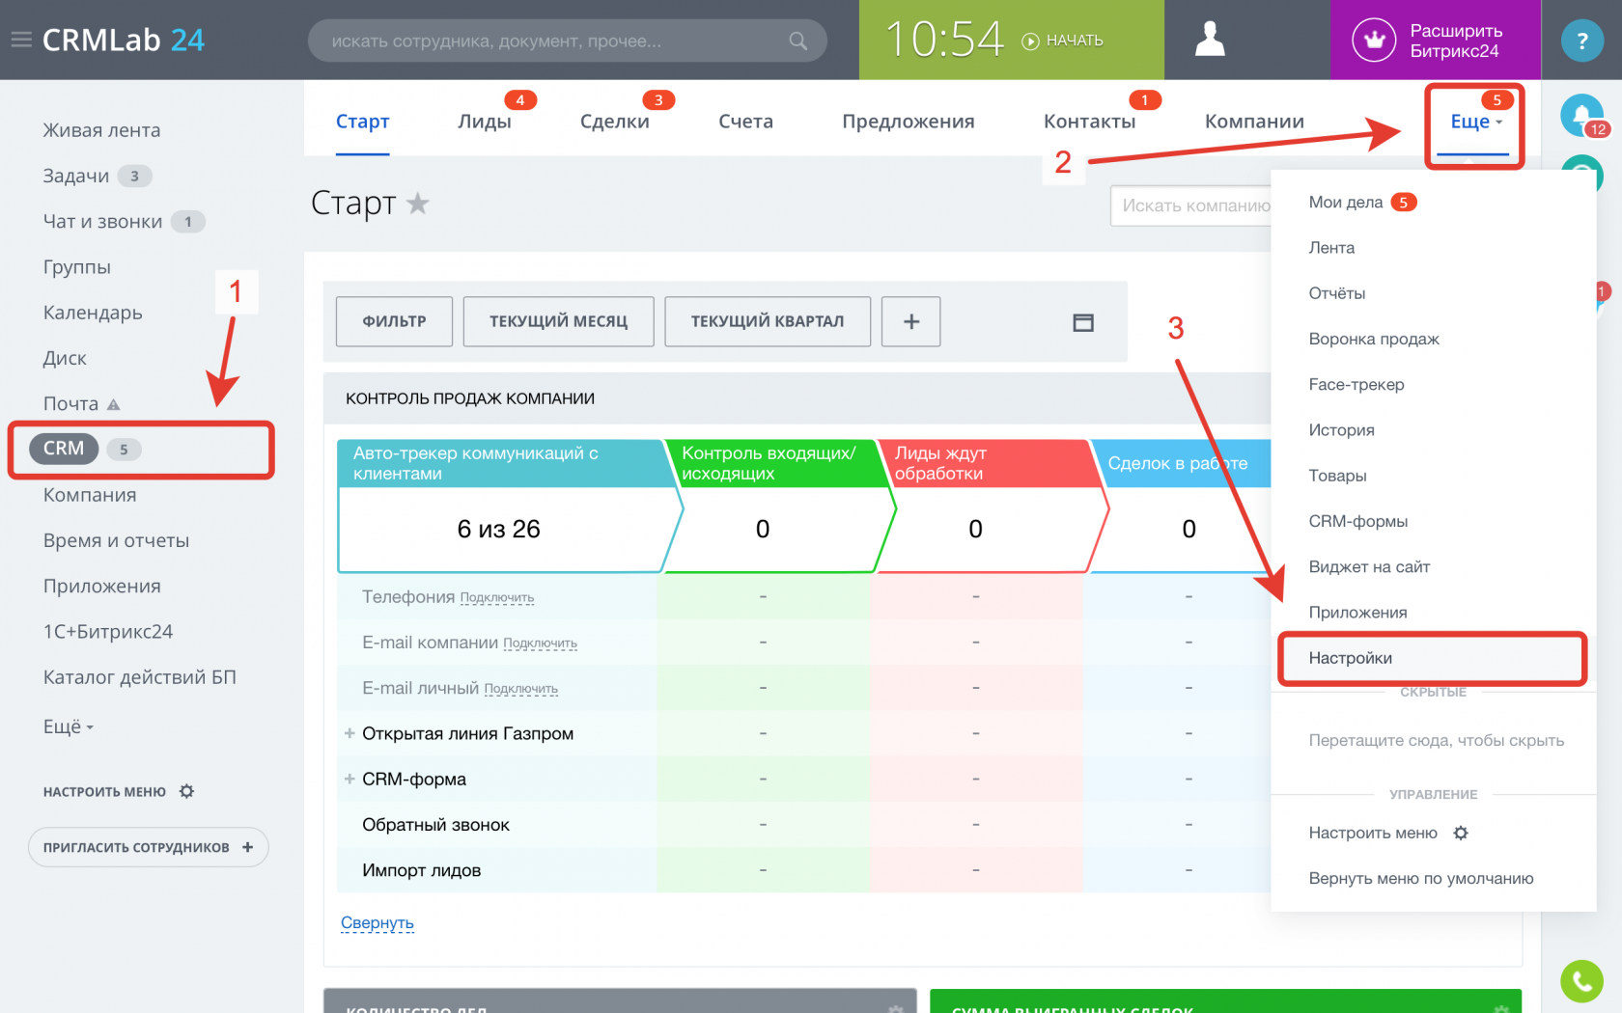The height and width of the screenshot is (1013, 1622).
Task: Open Приложения in the dropdown menu
Action: [x=1357, y=613]
